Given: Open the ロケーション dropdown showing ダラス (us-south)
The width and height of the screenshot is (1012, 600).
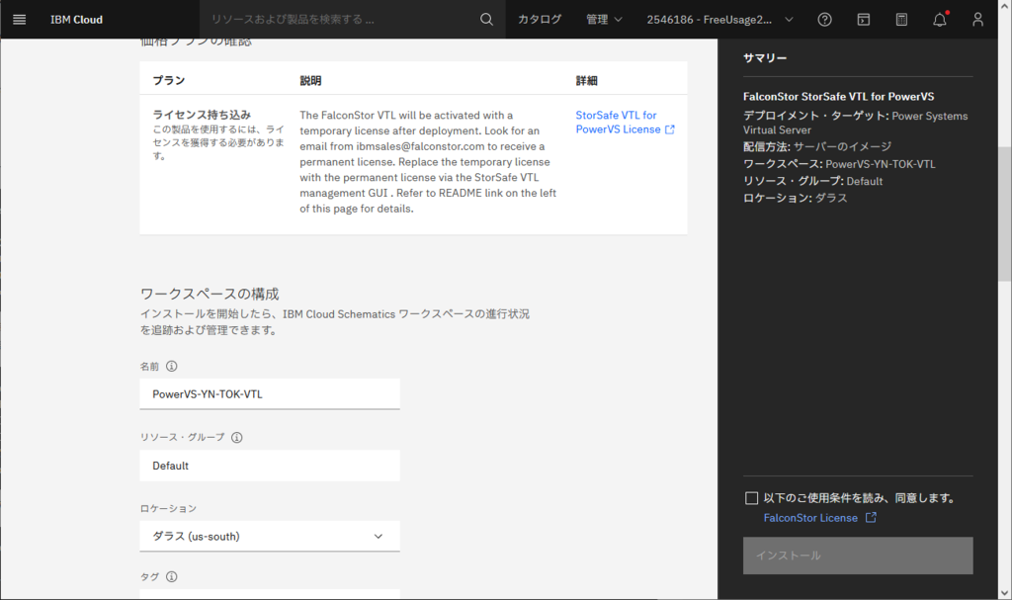Looking at the screenshot, I should 270,536.
